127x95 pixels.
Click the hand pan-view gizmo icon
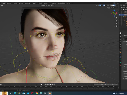pos(117,21)
